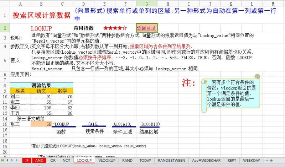Click the 常用指数 label cell

pos(83,28)
